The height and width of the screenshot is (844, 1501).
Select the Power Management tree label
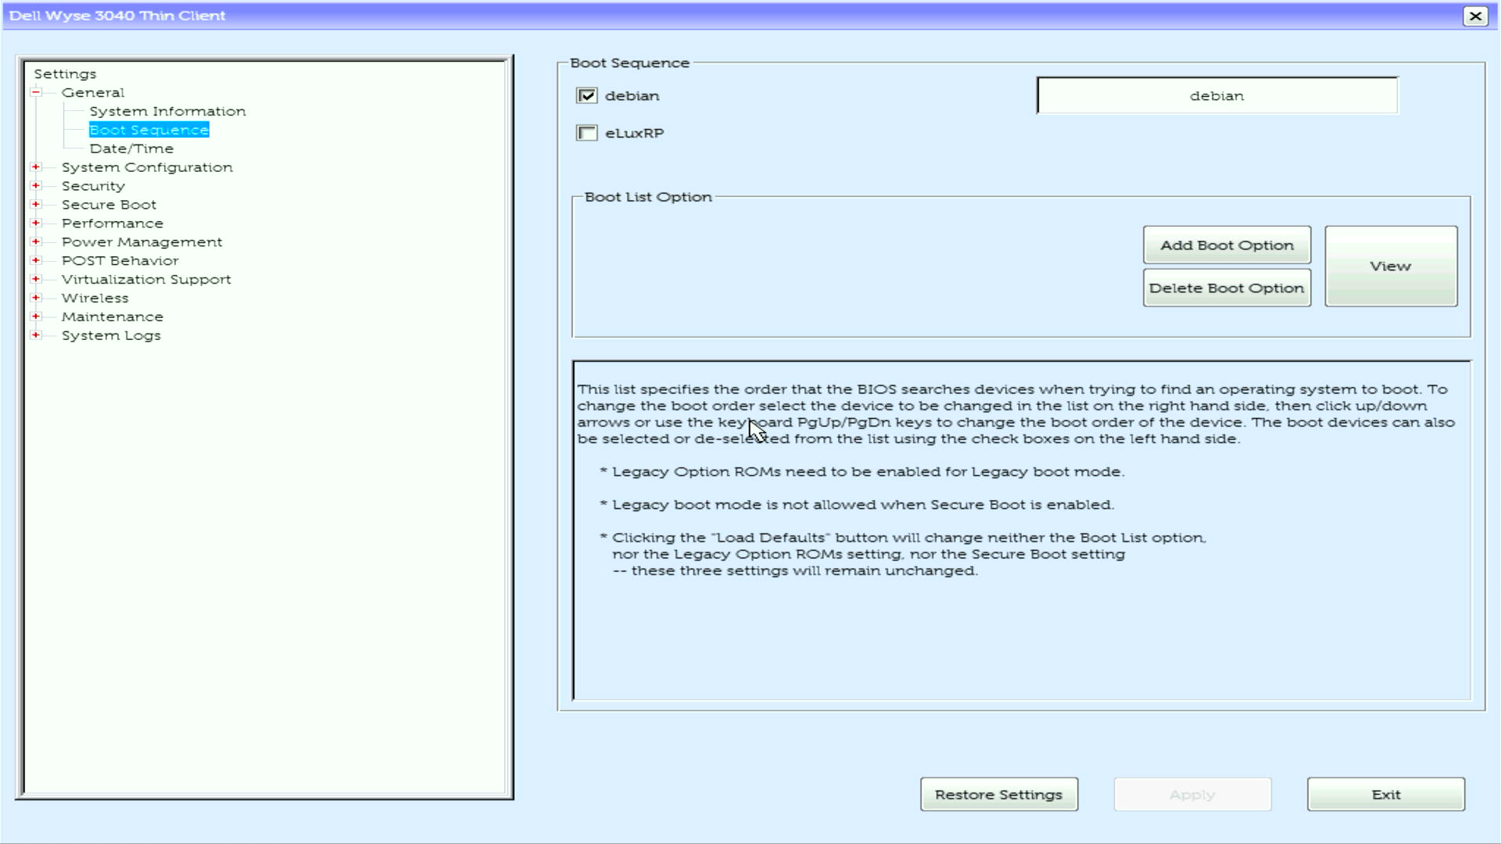[142, 242]
